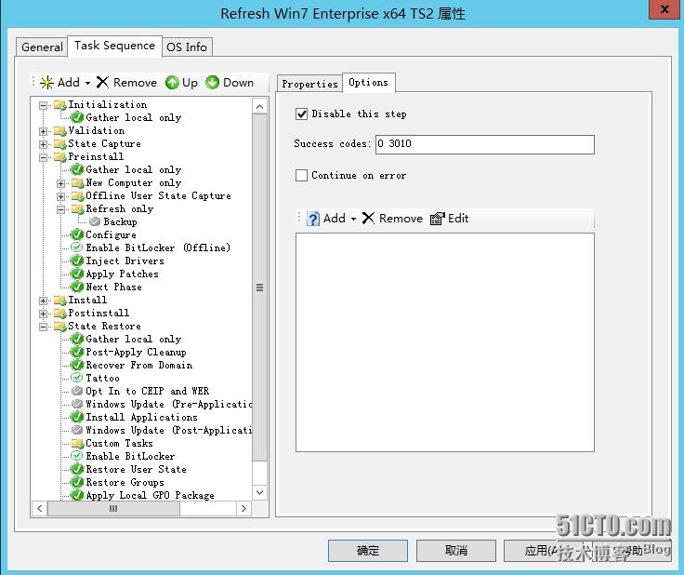Image resolution: width=684 pixels, height=575 pixels.
Task: Click the Add star icon in task toolbar
Action: [46, 83]
